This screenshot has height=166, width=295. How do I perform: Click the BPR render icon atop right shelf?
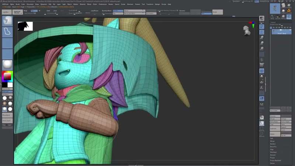(x=262, y=18)
